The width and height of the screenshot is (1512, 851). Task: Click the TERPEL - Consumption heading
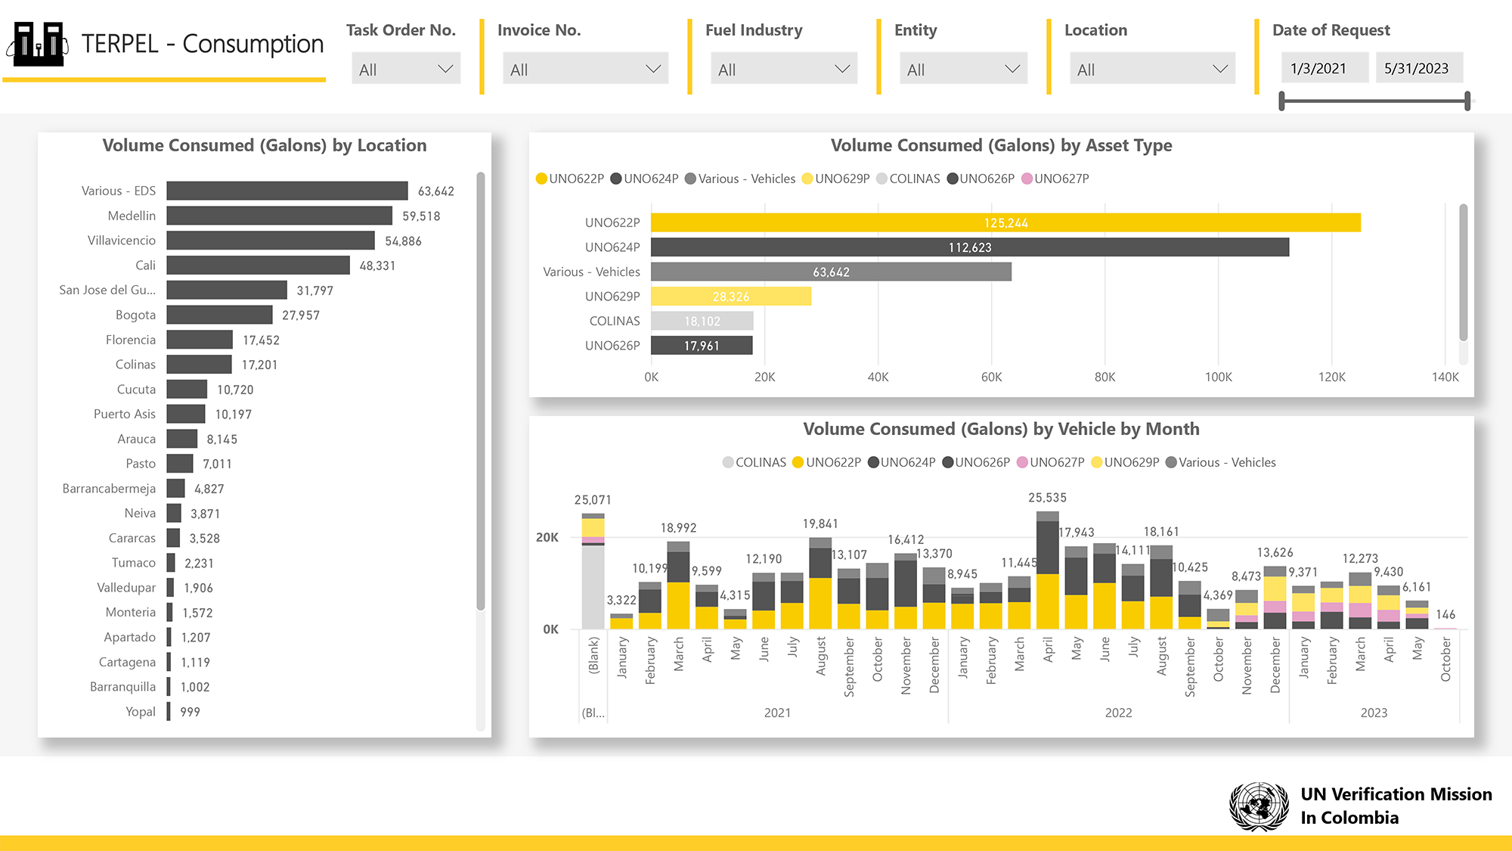coord(203,44)
